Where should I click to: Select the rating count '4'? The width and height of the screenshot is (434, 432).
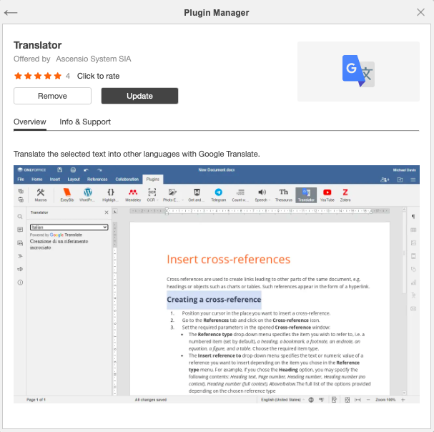68,76
